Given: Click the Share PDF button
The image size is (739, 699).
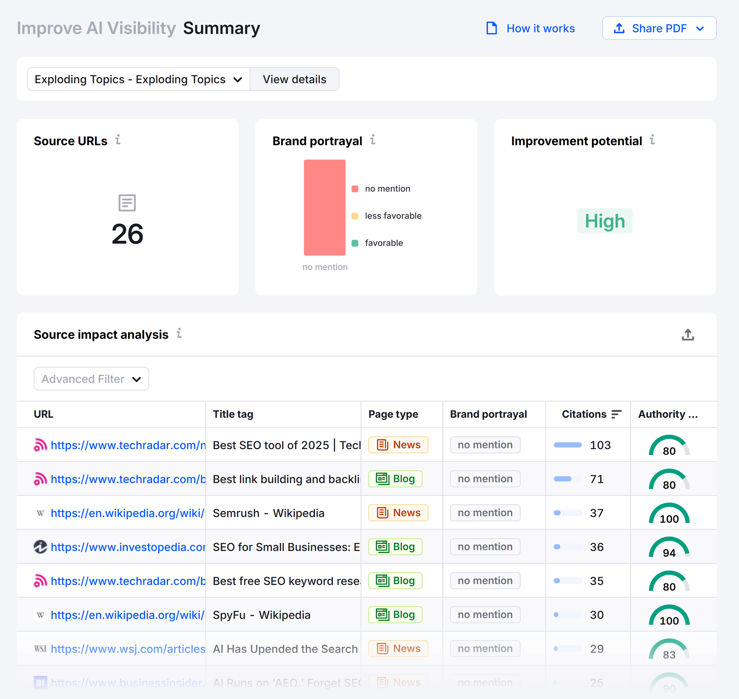Looking at the screenshot, I should coord(659,28).
